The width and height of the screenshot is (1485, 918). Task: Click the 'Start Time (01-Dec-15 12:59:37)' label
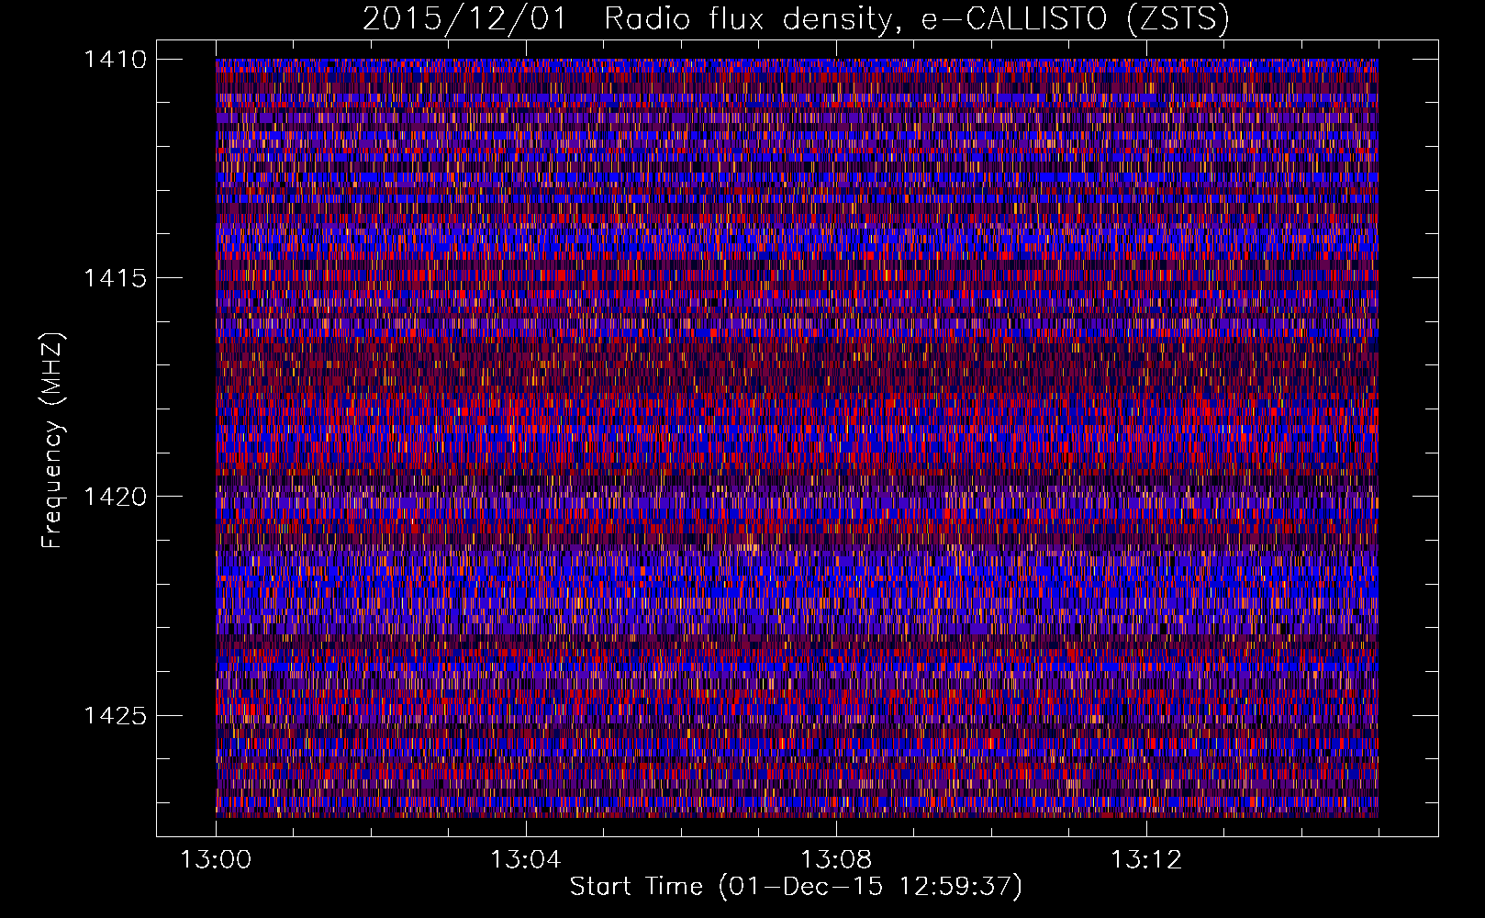[x=796, y=887]
